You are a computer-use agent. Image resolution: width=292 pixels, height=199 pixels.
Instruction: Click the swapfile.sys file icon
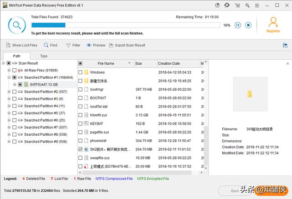(86, 158)
